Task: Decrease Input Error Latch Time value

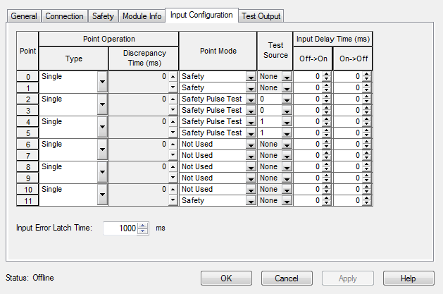Action: [x=143, y=231]
